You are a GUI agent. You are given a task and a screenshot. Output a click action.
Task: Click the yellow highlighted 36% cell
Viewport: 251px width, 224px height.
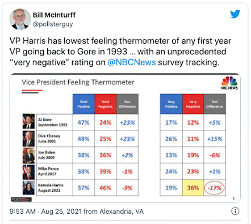pyautogui.click(x=193, y=188)
